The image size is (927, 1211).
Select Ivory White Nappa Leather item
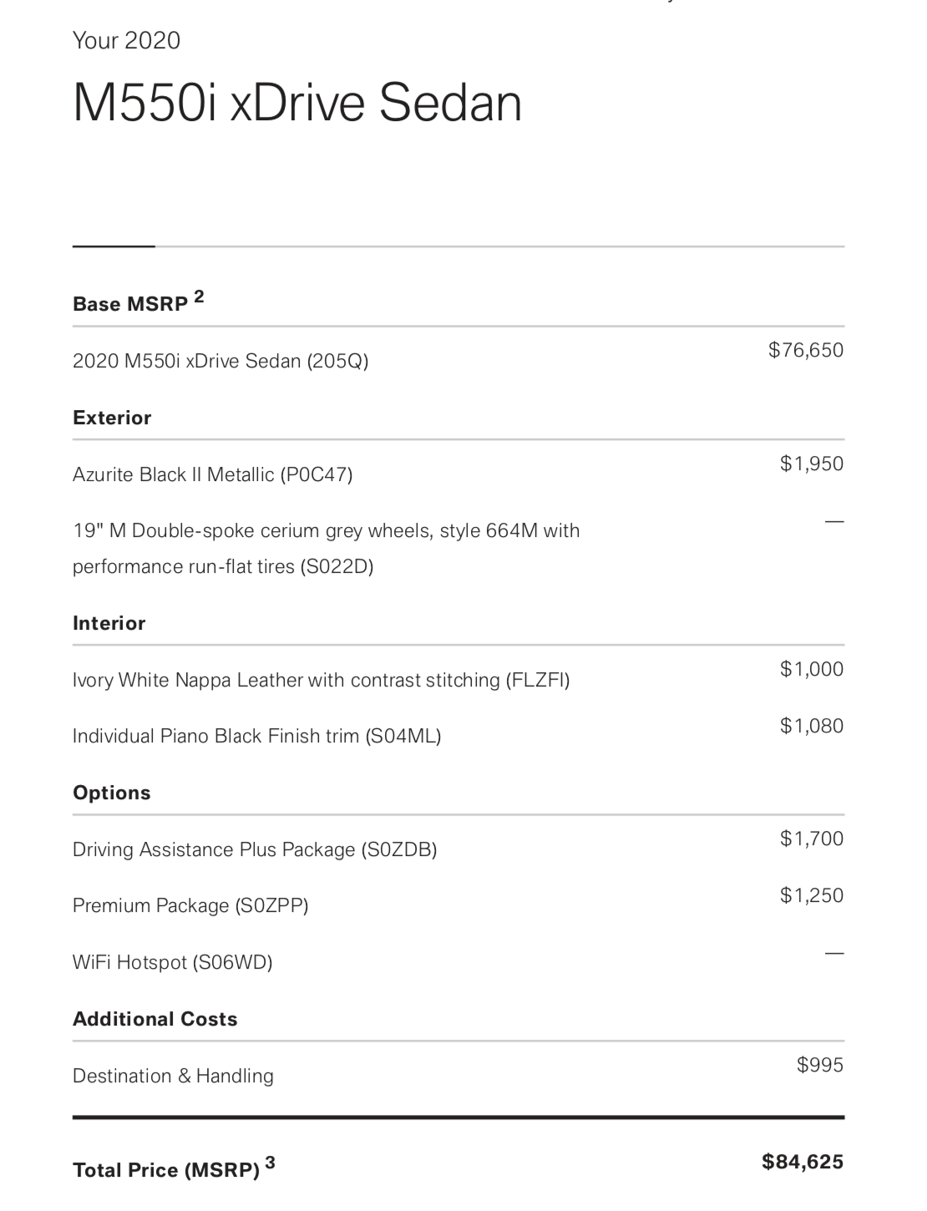(321, 680)
